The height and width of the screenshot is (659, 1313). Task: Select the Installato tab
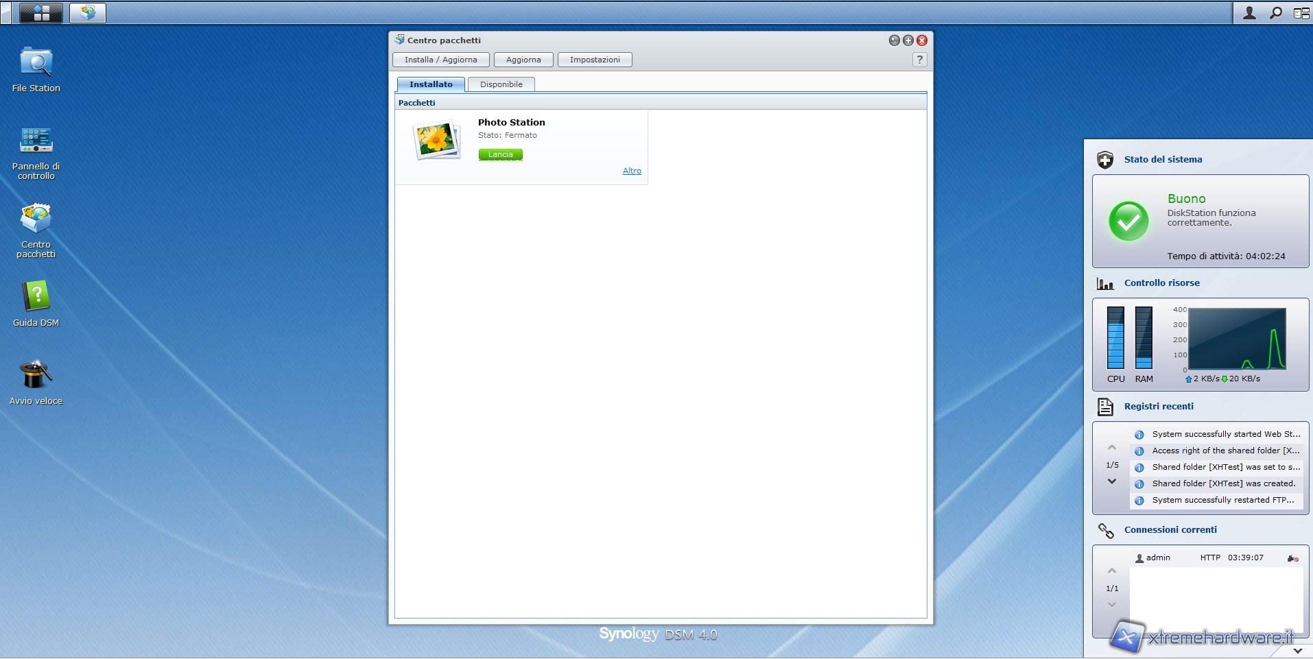pyautogui.click(x=431, y=84)
